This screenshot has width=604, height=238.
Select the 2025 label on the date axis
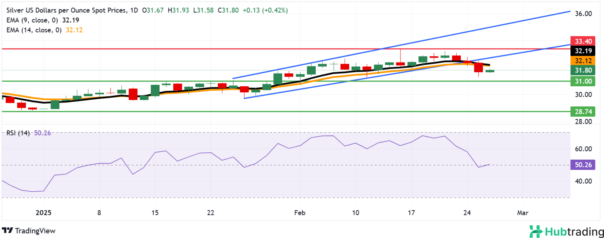(x=44, y=213)
